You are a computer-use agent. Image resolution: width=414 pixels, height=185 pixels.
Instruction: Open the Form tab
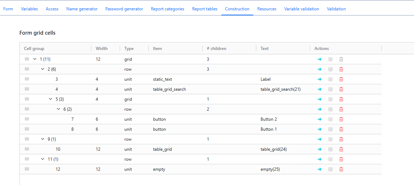[8, 9]
